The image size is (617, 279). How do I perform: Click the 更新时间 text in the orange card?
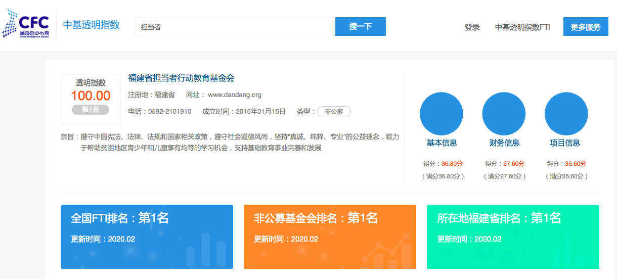tap(286, 239)
